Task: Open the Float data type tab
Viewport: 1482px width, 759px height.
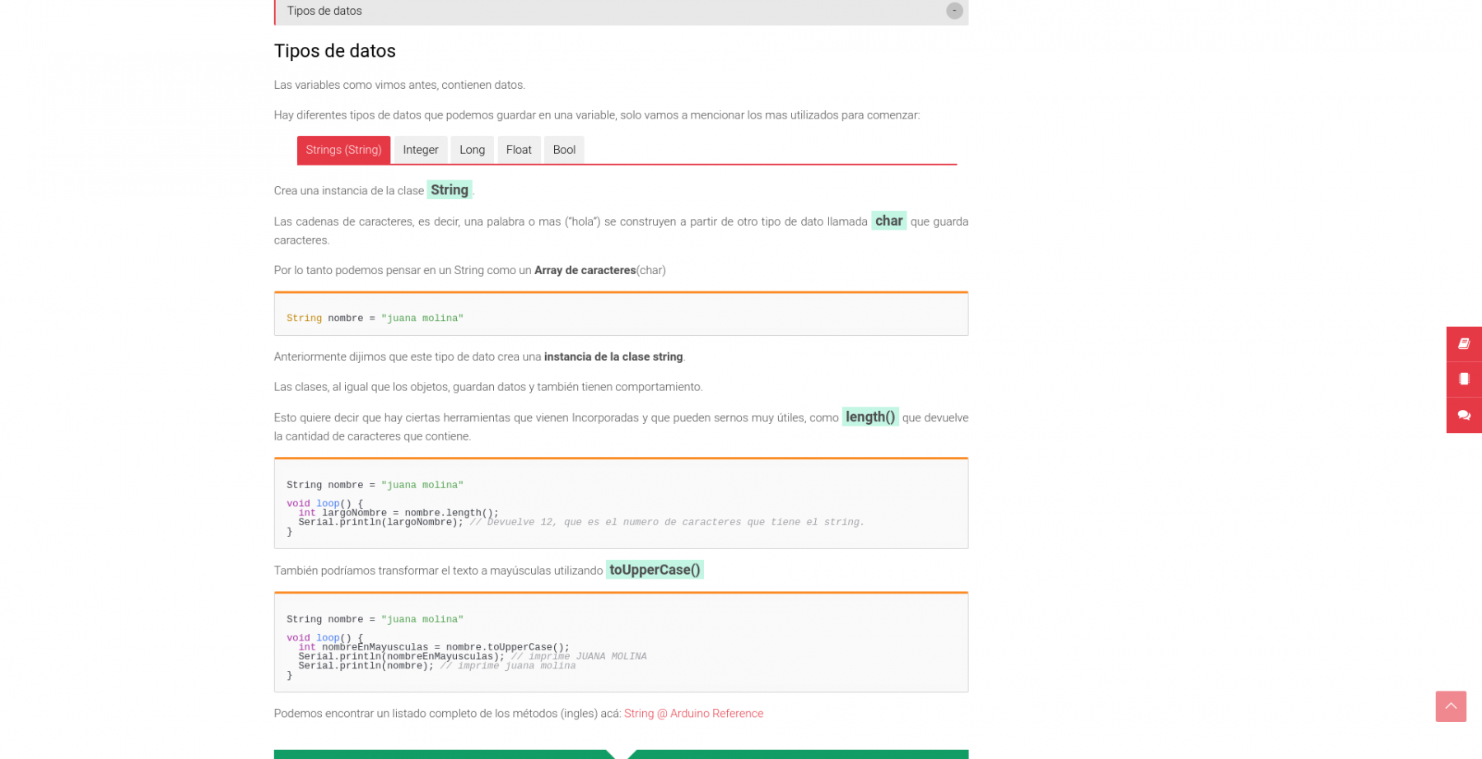Action: [x=519, y=150]
